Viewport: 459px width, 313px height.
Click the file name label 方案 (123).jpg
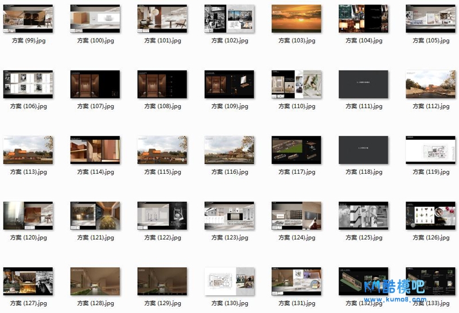pyautogui.click(x=229, y=237)
